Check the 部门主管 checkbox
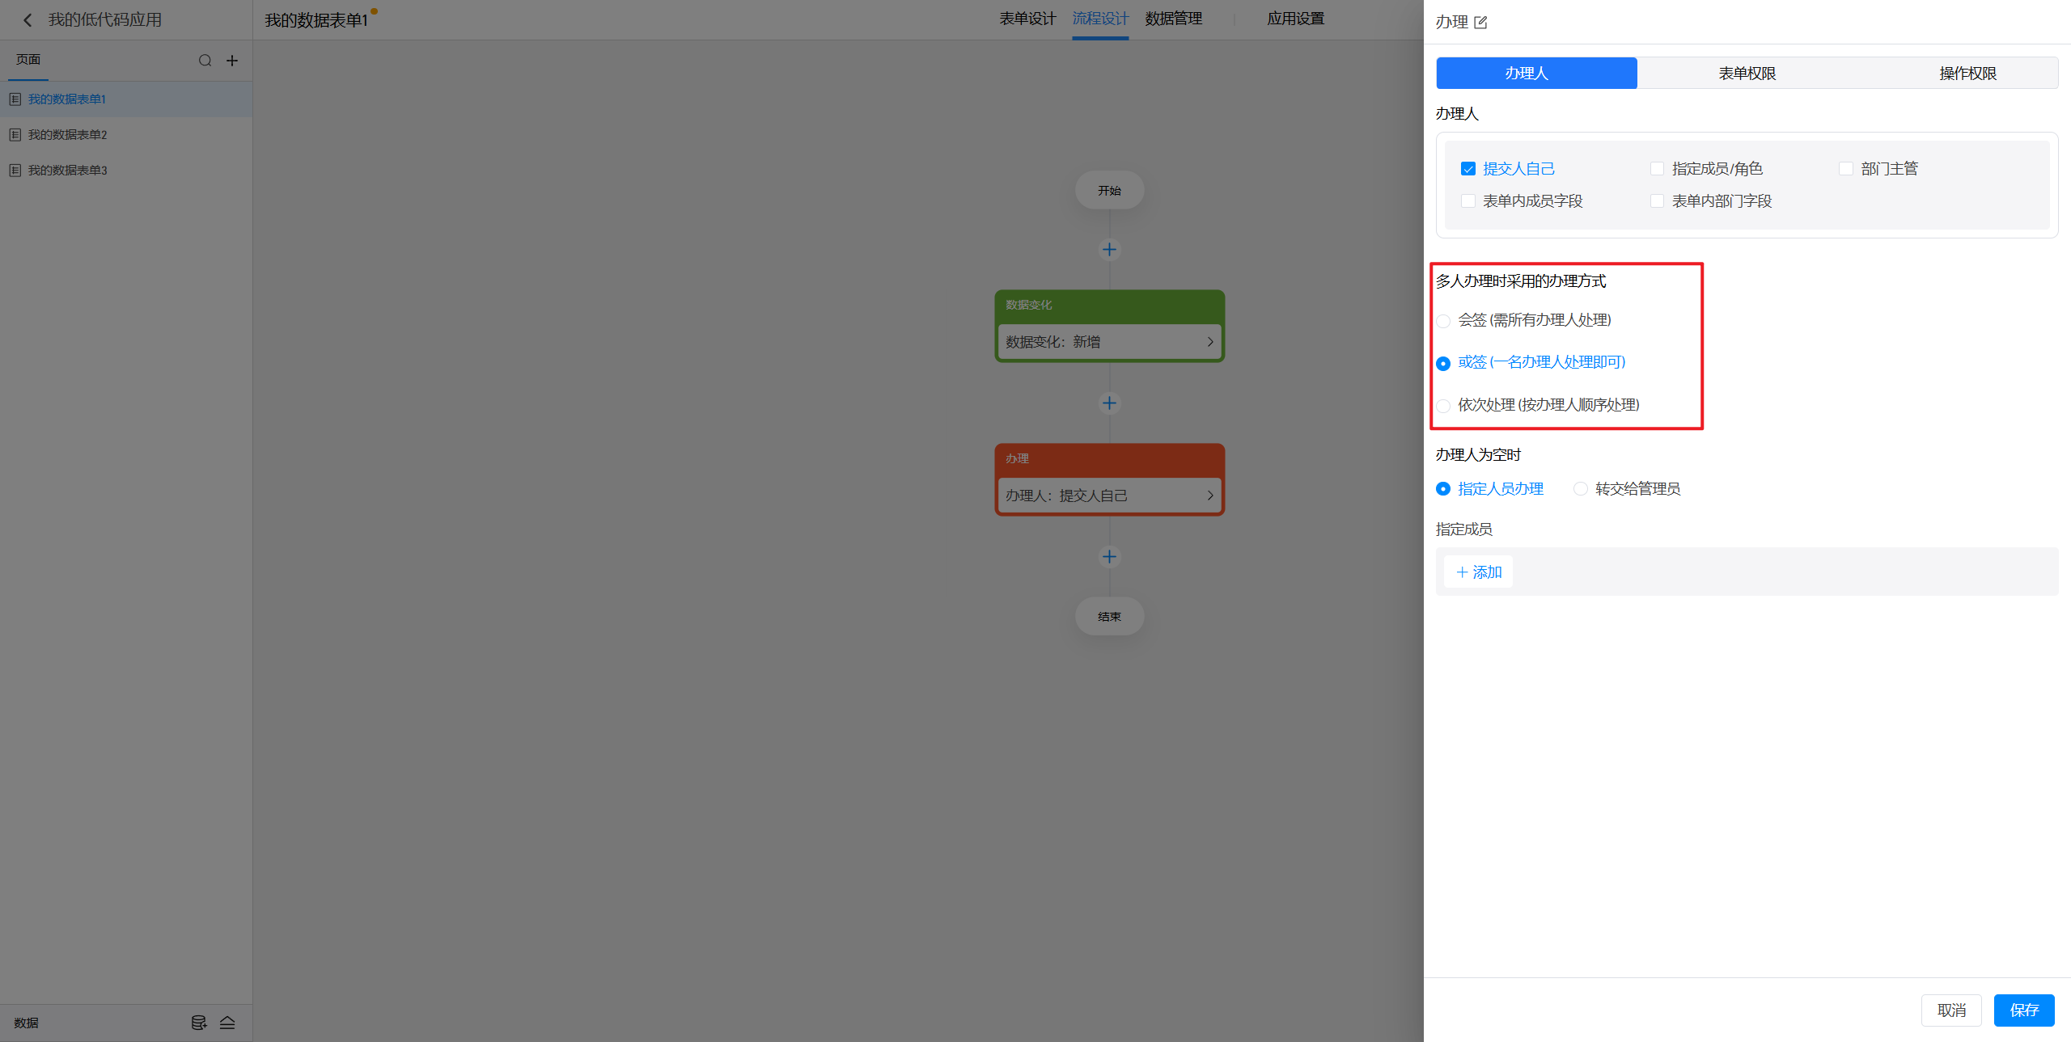The height and width of the screenshot is (1042, 2071). (1845, 169)
